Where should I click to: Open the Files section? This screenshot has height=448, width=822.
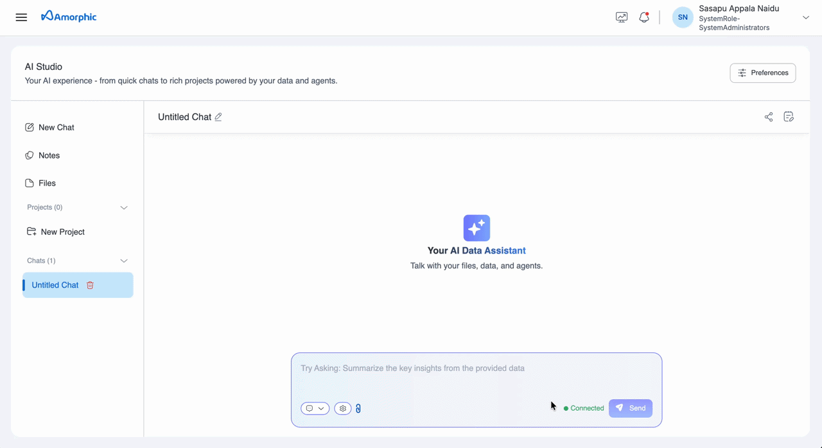[x=46, y=183]
